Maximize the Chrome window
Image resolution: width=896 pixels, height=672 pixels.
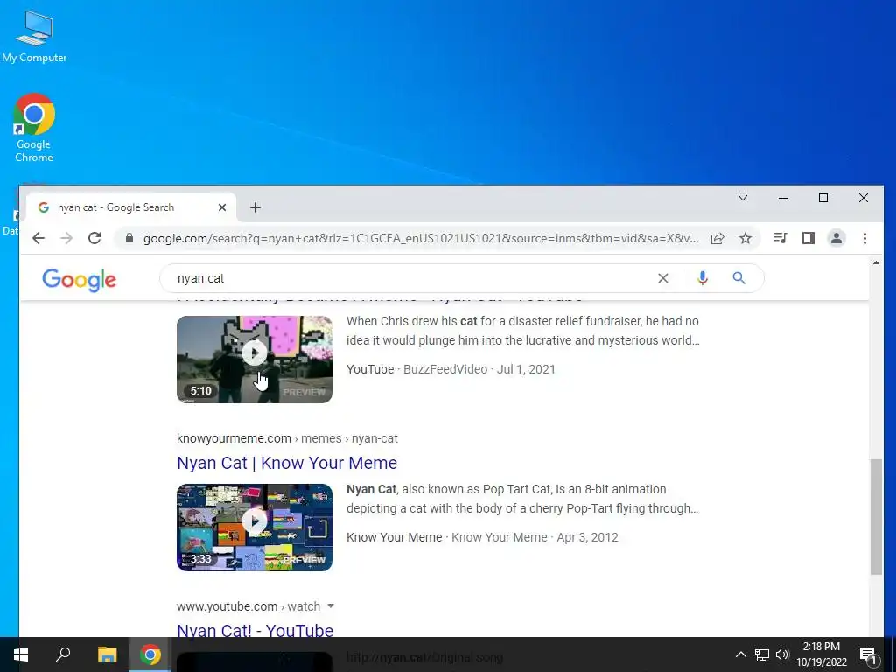pos(823,198)
